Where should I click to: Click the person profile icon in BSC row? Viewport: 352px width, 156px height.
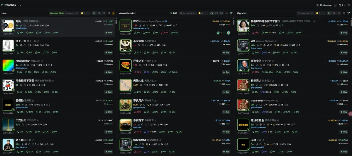141,25
